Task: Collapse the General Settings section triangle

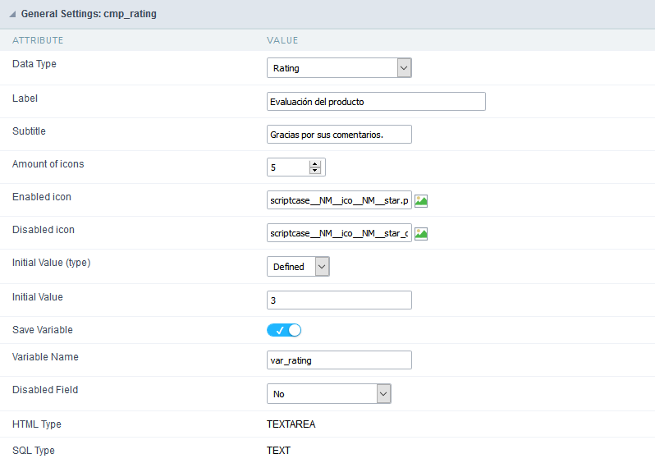Action: click(x=11, y=14)
